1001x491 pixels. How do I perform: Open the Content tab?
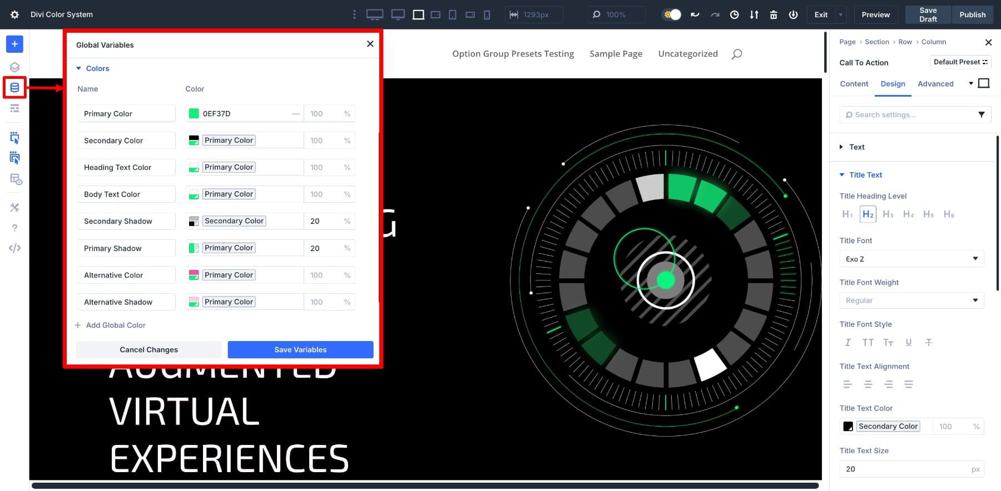point(854,84)
